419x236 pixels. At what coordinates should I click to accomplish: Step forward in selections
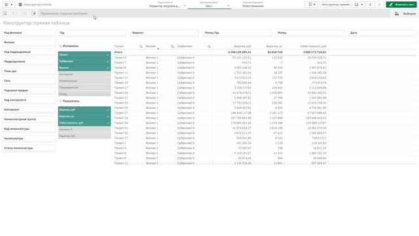[x=24, y=13]
